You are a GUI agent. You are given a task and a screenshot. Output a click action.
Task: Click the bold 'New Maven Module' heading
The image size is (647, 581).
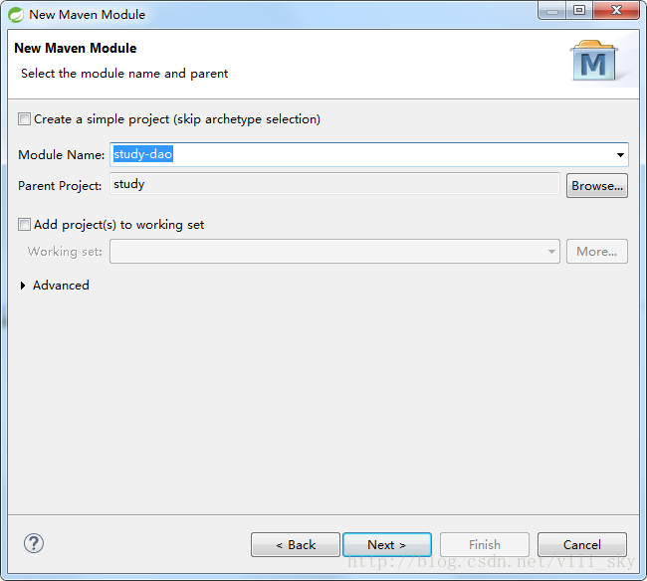[x=75, y=48]
